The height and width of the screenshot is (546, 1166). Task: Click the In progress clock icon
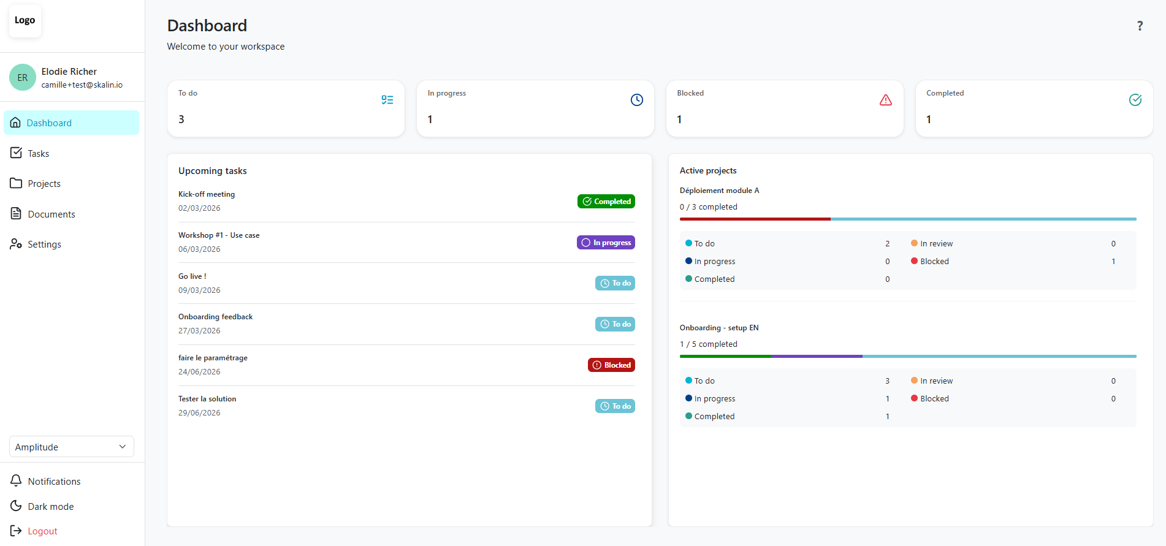tap(637, 100)
